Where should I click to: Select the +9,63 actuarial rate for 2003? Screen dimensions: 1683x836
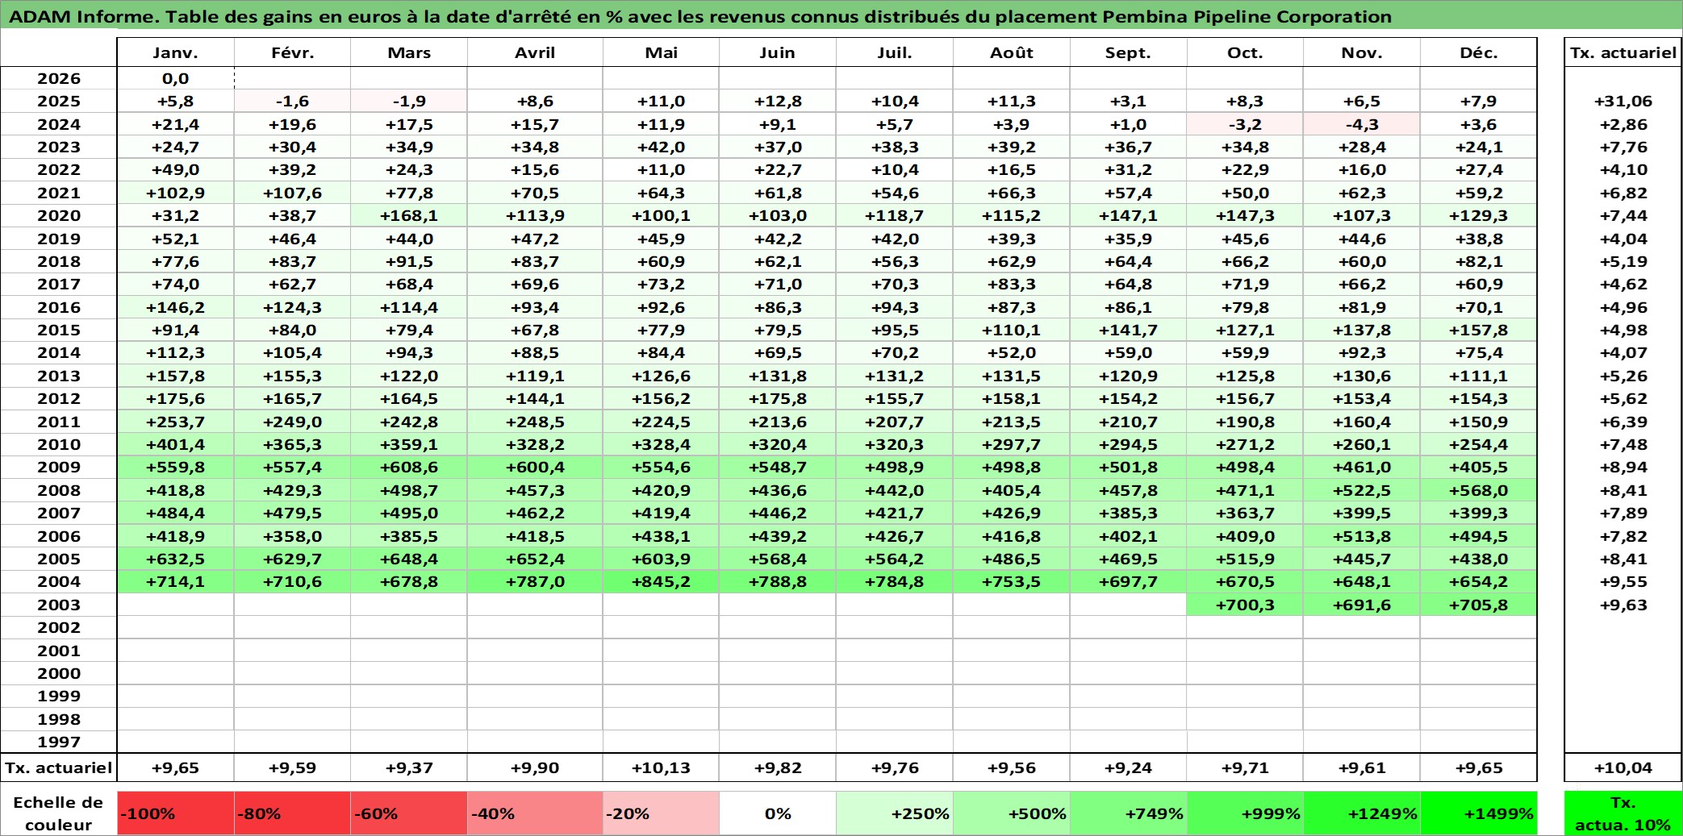click(1622, 605)
